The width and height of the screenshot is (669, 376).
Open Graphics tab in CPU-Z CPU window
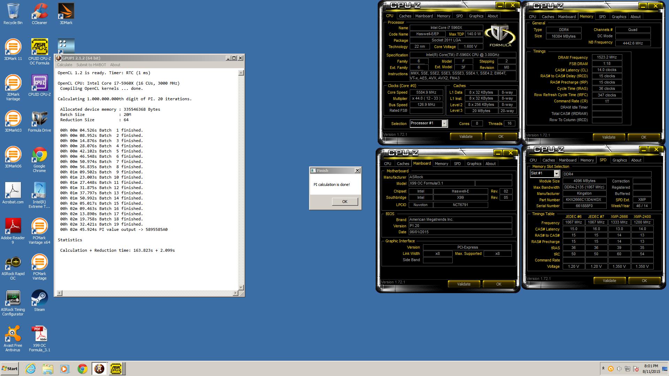pyautogui.click(x=476, y=16)
